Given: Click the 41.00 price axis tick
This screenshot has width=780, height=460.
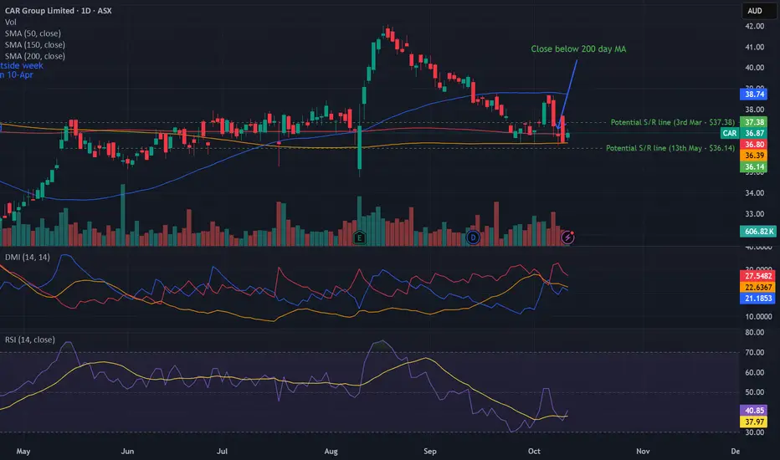Looking at the screenshot, I should 754,47.
